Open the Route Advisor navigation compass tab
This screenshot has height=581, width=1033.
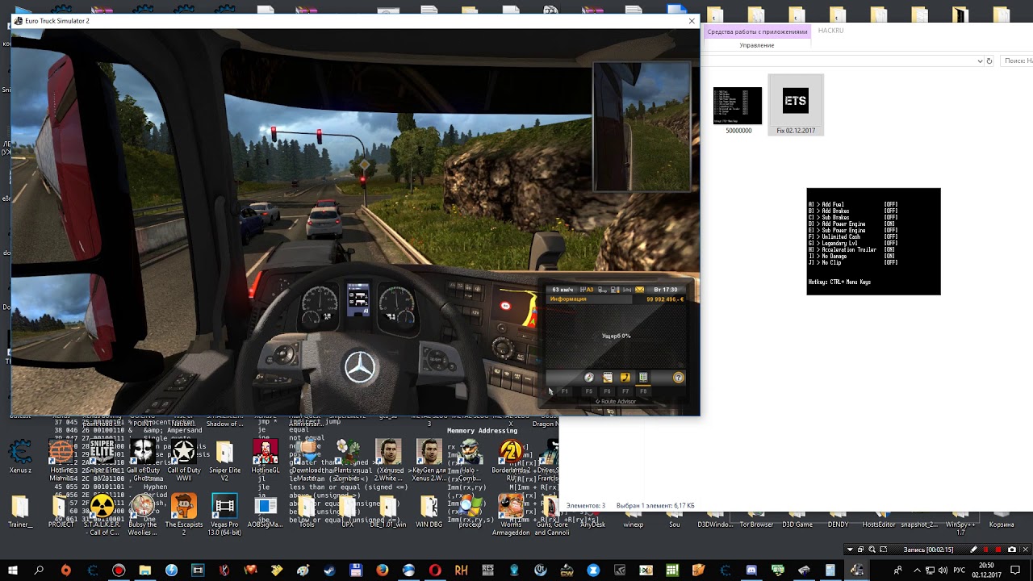(x=589, y=378)
